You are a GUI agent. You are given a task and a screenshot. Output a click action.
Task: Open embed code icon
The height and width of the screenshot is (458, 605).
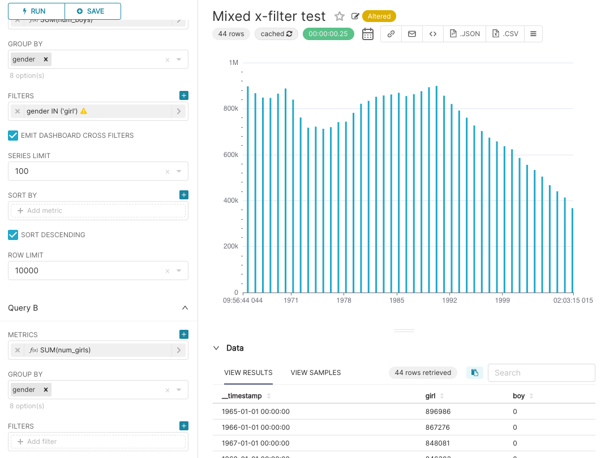433,34
